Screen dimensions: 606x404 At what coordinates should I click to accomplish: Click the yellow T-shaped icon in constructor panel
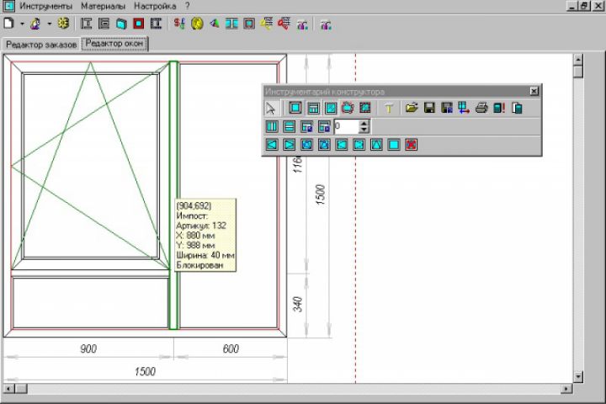[x=389, y=108]
